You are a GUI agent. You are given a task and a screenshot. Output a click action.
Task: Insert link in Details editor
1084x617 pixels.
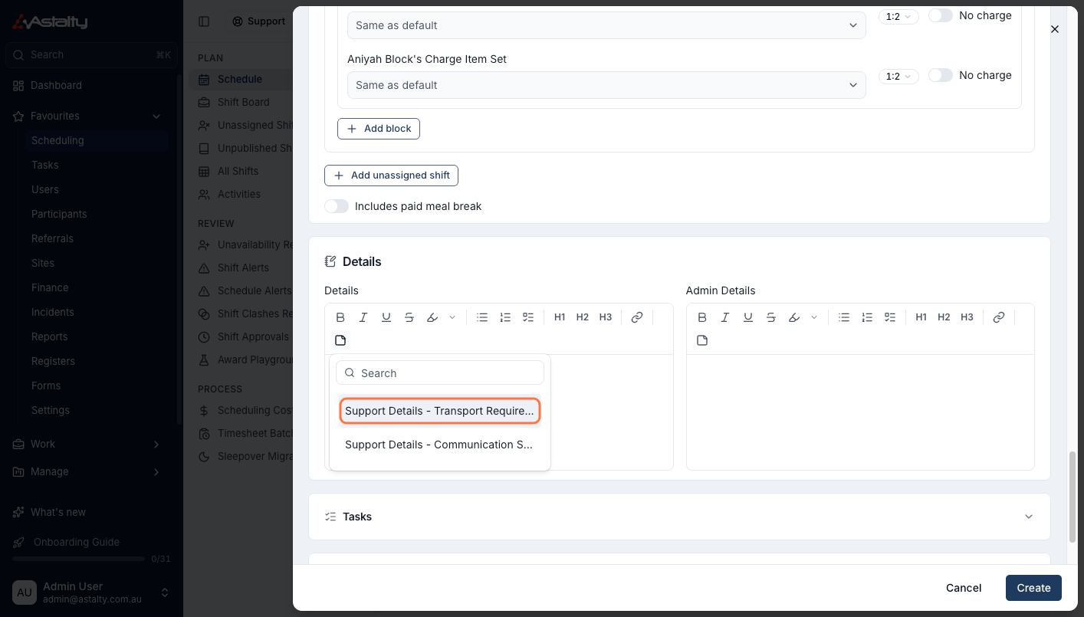pos(637,317)
